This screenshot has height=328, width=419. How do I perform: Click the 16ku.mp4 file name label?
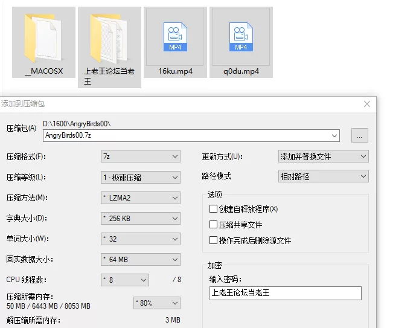click(175, 71)
